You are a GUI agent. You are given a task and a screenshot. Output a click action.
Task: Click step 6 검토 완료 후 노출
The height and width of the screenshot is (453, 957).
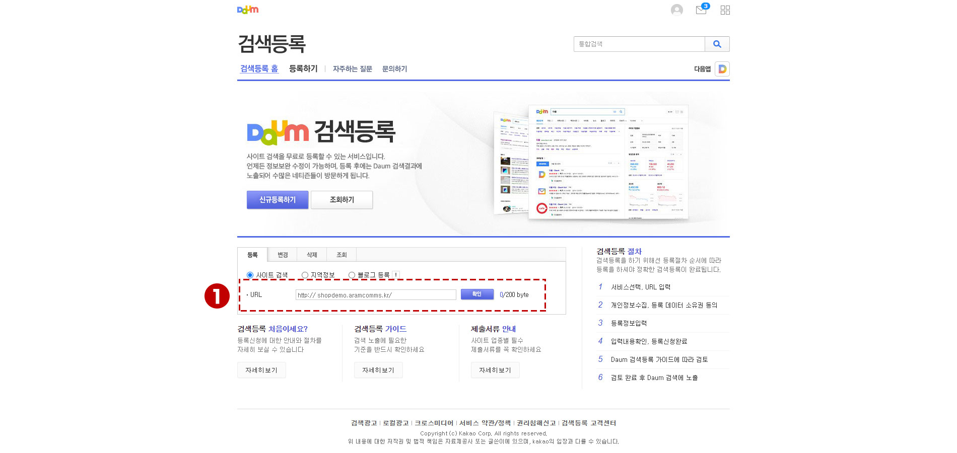click(x=654, y=377)
